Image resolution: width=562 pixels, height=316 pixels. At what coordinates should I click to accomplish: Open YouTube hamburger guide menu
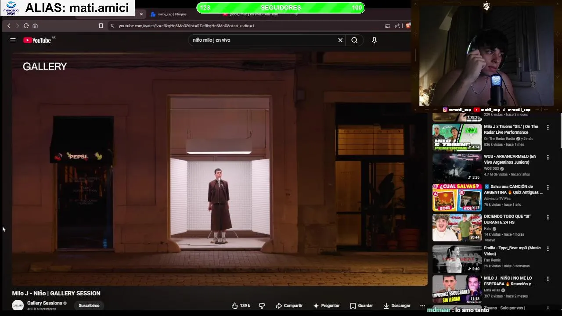(13, 40)
